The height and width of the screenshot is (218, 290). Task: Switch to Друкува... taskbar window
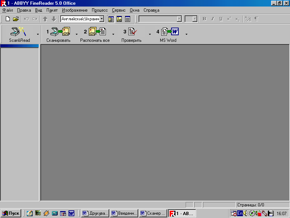click(x=95, y=213)
